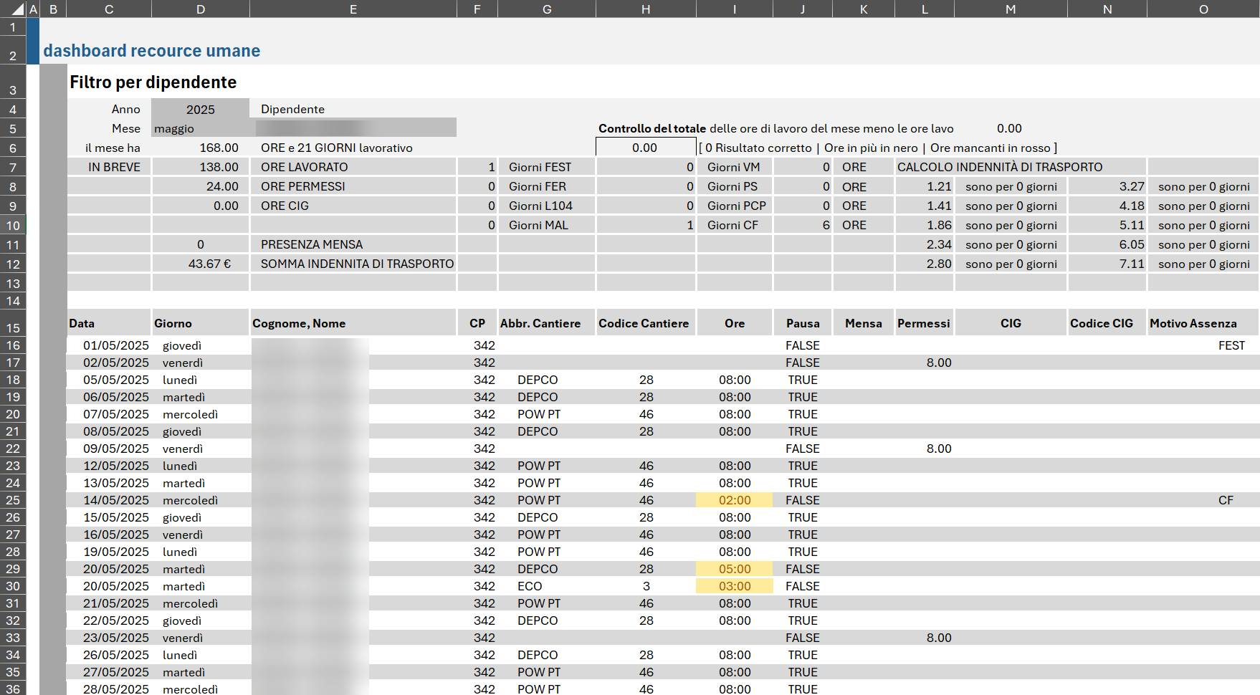Select the 43.67 € transport sum cell
The image size is (1260, 695).
pos(200,264)
